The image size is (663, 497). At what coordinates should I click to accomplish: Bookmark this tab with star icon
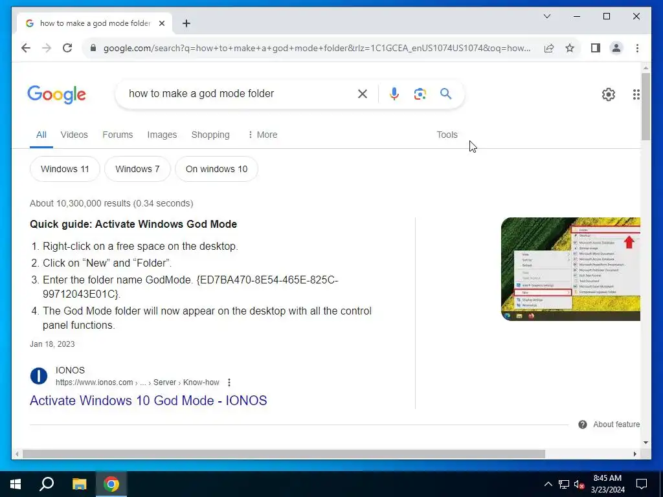point(570,48)
